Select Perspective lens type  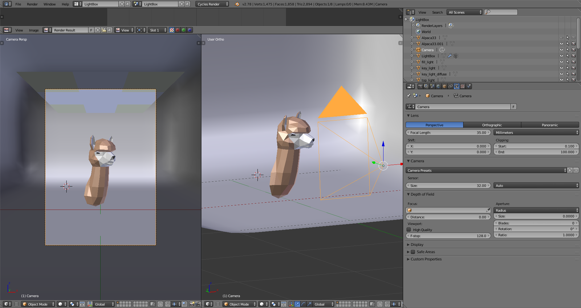pyautogui.click(x=434, y=125)
